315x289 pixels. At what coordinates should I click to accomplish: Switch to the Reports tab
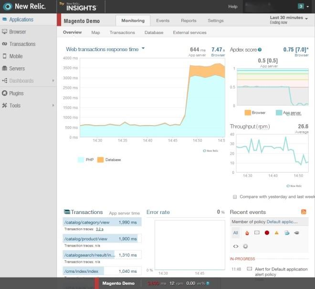189,21
